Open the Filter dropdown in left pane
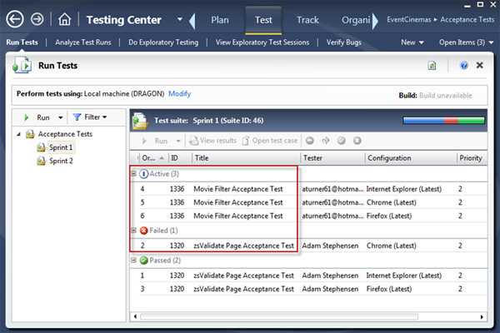 click(89, 117)
